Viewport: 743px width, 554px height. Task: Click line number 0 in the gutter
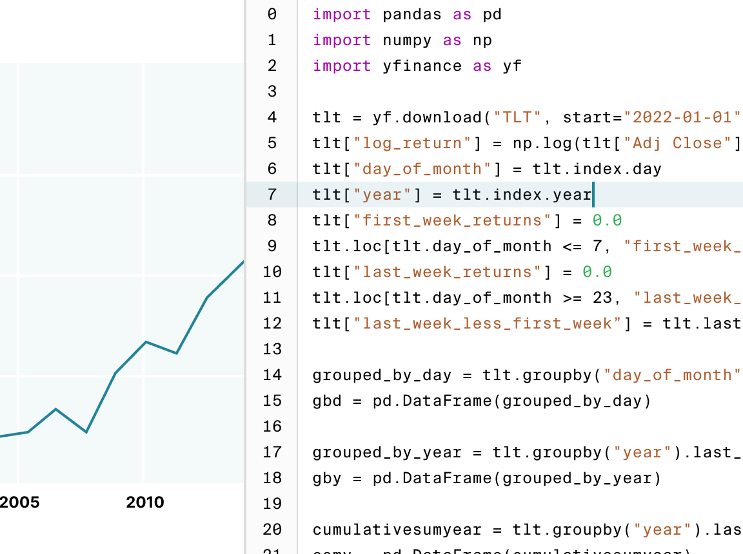[272, 14]
